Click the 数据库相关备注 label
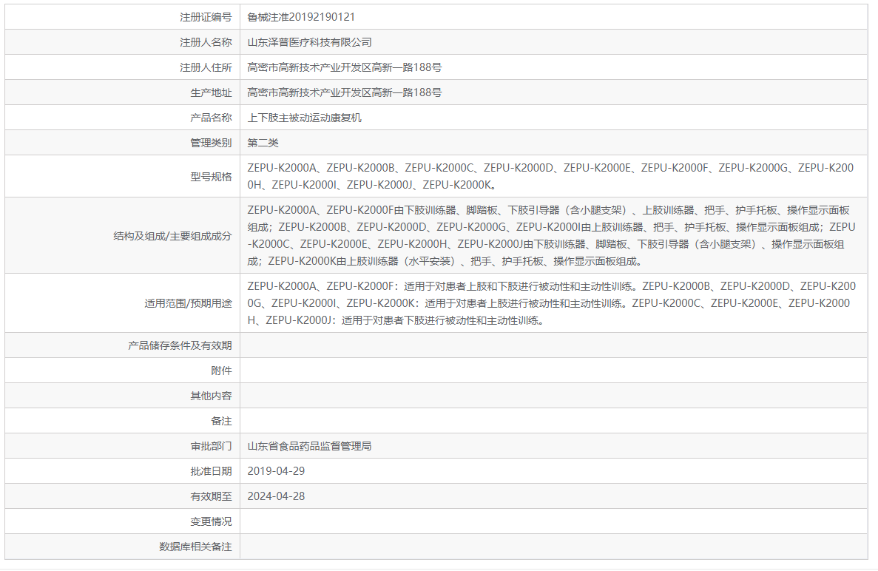Screen dimensions: 878x571 point(195,547)
